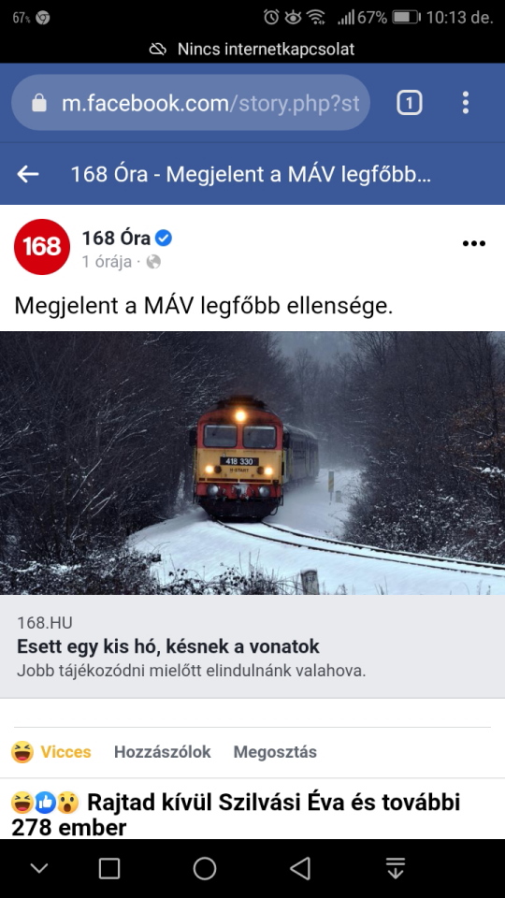This screenshot has width=505, height=898.
Task: Tap the 168 Óra red profile logo
Action: tap(42, 247)
